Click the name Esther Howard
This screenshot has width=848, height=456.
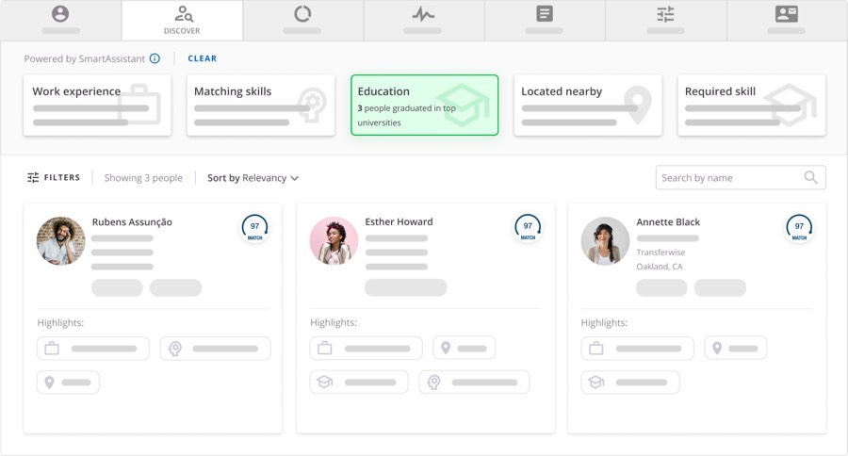point(399,221)
